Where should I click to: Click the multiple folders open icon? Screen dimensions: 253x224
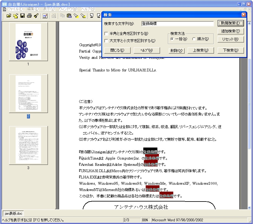(x=16, y=16)
